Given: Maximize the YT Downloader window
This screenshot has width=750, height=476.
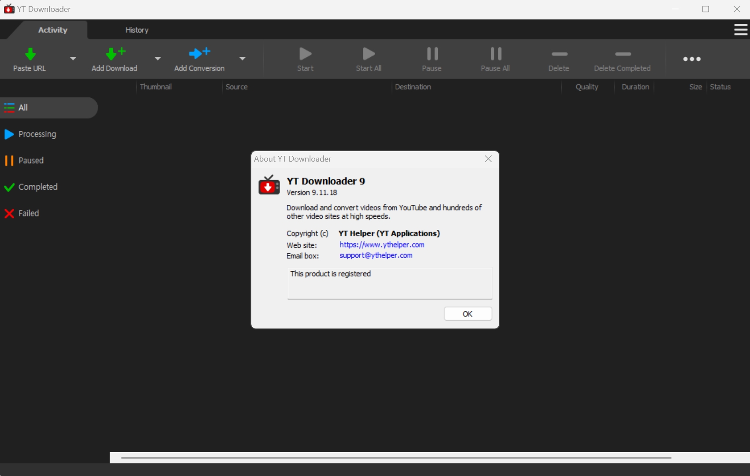Looking at the screenshot, I should 705,9.
